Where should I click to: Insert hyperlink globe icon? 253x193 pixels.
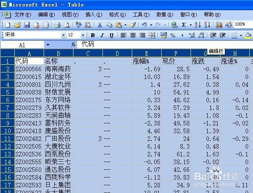(174, 25)
